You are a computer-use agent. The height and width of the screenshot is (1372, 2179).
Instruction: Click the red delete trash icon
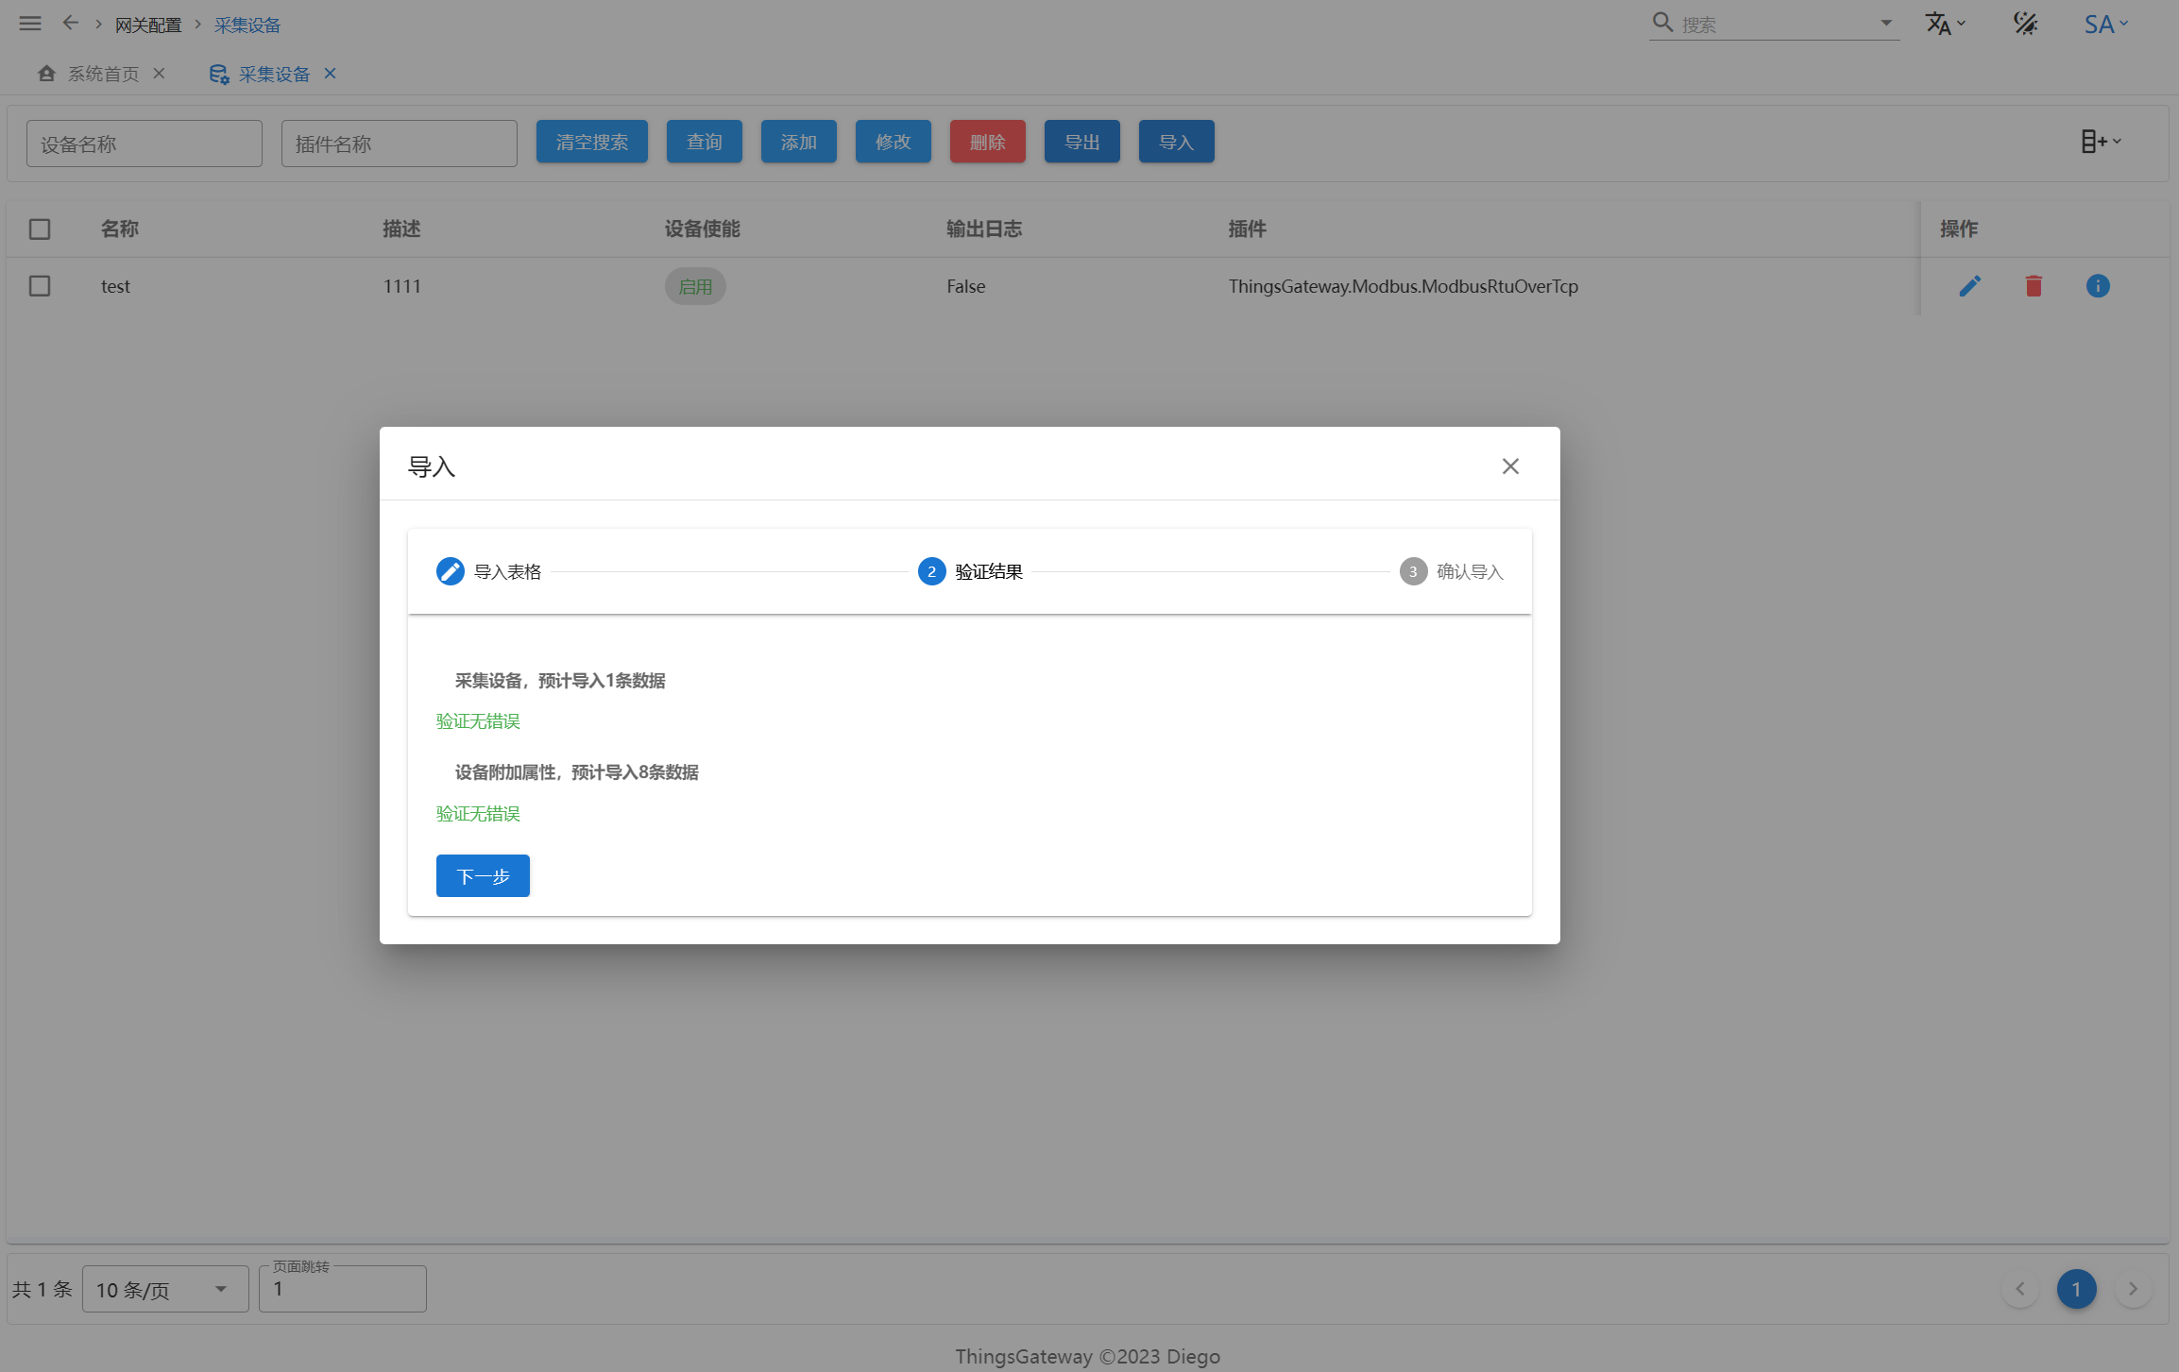pos(2034,286)
